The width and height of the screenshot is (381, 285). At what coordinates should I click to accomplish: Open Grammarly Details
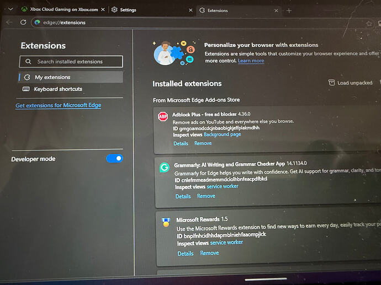[183, 196]
